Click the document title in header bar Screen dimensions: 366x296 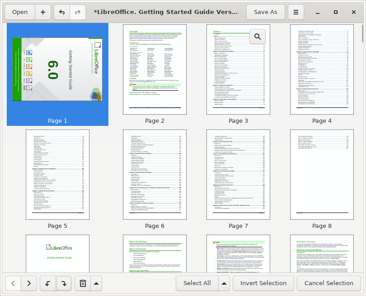(166, 12)
